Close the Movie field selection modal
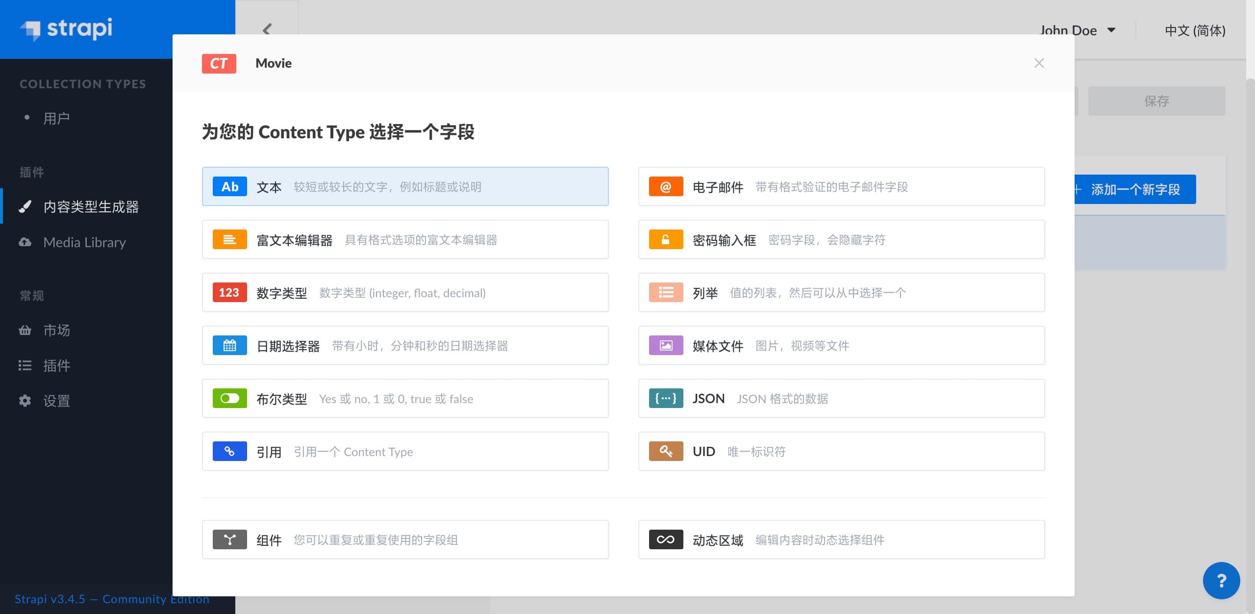Viewport: 1255px width, 614px height. [1039, 63]
